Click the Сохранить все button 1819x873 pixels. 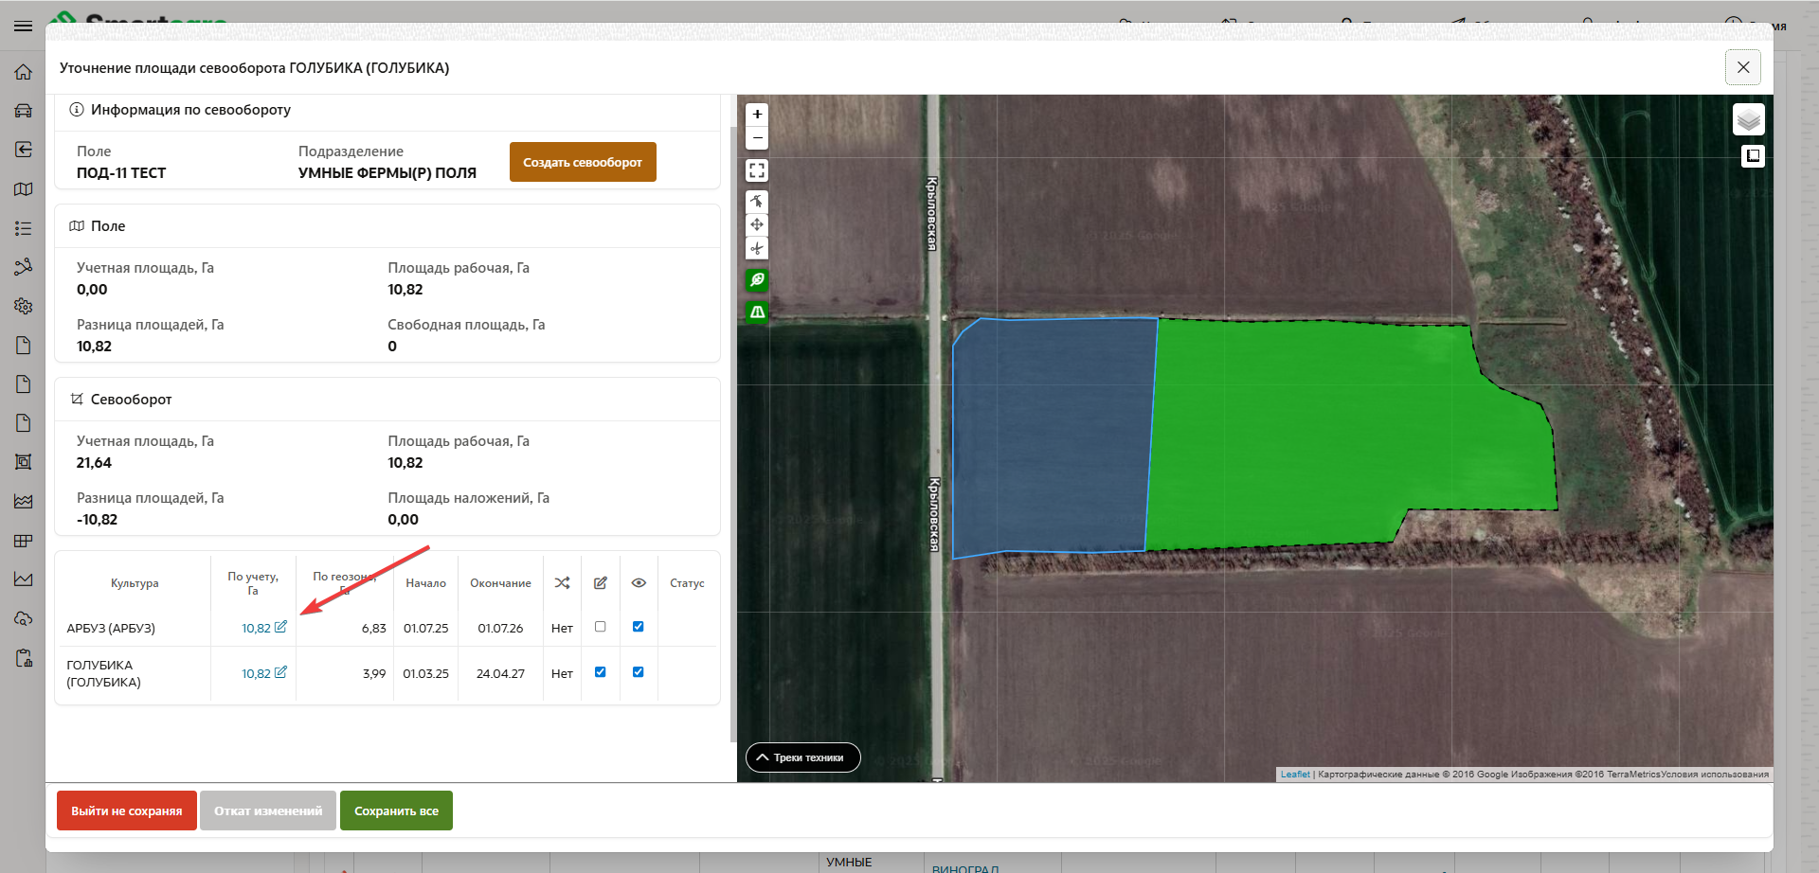click(396, 811)
